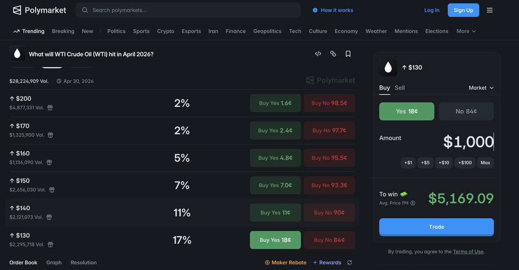Click the rewards gift icon beside $200 volume

(50, 108)
